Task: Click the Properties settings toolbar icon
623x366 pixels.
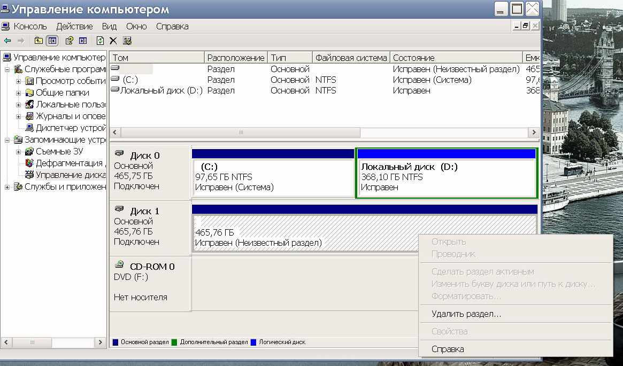Action: 127,41
